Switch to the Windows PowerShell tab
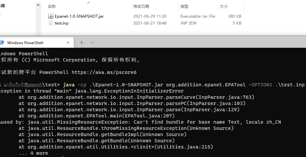Screen dimensions: 306x157 pyautogui.click(x=25, y=43)
